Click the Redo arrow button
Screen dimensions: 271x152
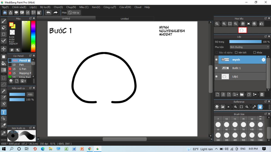pos(56,13)
